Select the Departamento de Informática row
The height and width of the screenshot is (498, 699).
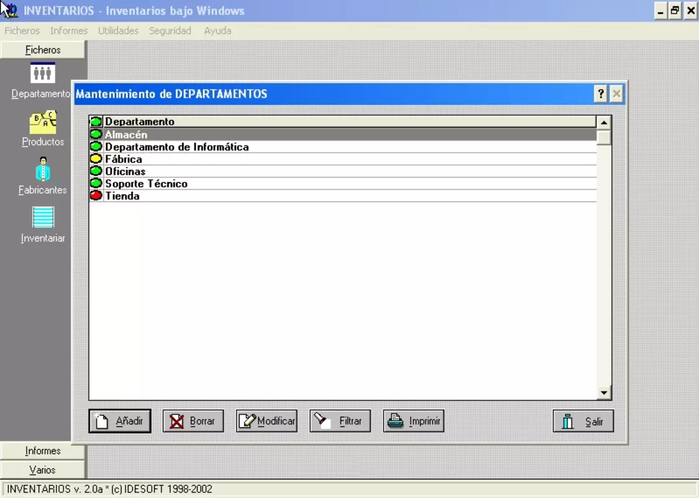click(x=343, y=147)
